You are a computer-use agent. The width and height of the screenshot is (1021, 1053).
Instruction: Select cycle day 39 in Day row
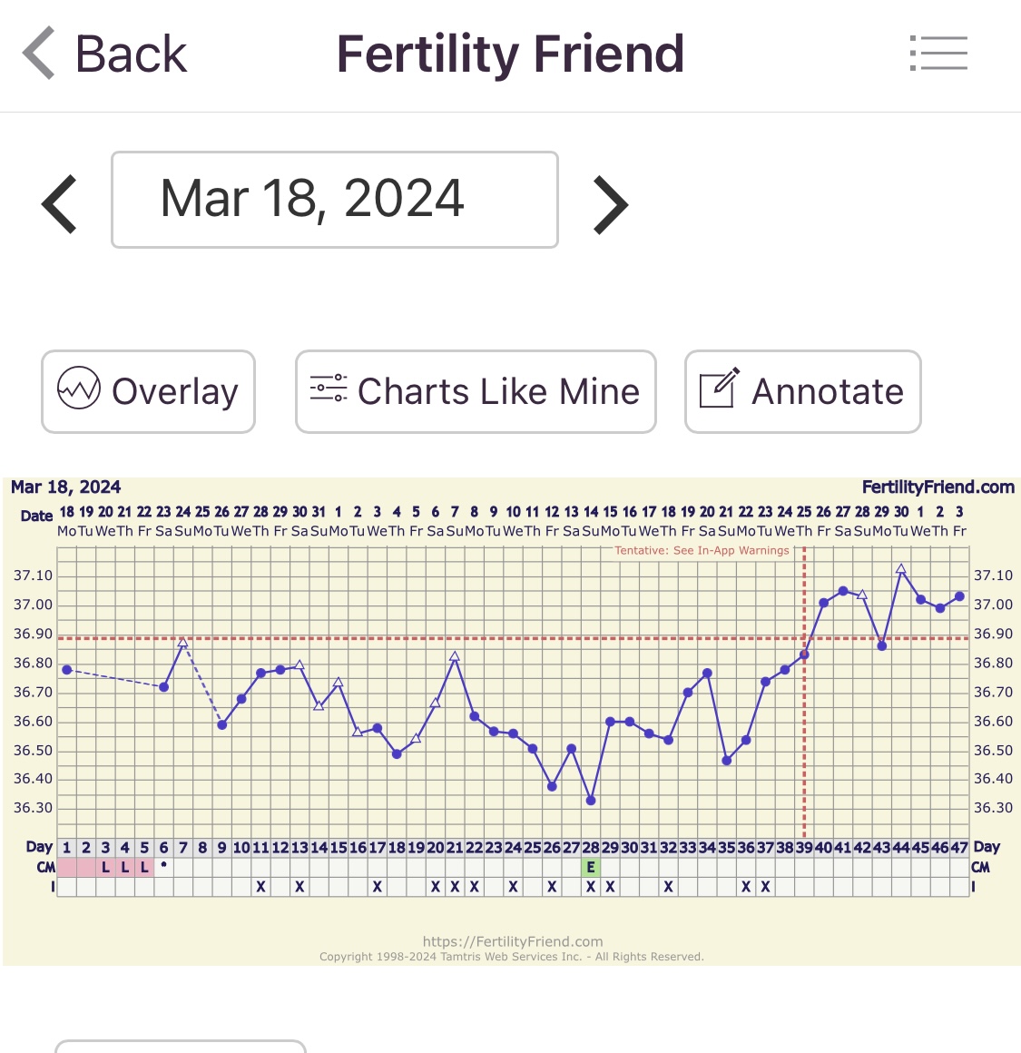(804, 848)
